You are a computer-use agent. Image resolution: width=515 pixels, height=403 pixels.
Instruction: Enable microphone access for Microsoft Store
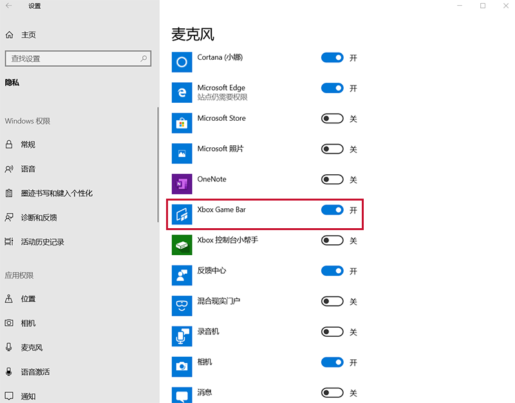332,119
